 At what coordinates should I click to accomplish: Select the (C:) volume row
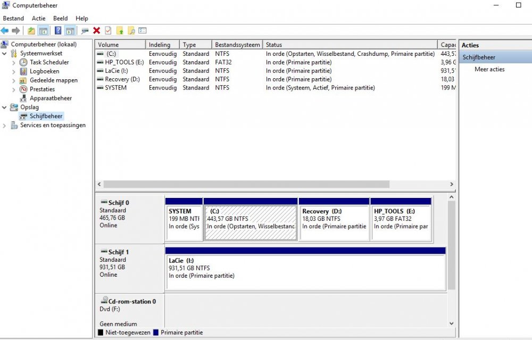[276, 54]
